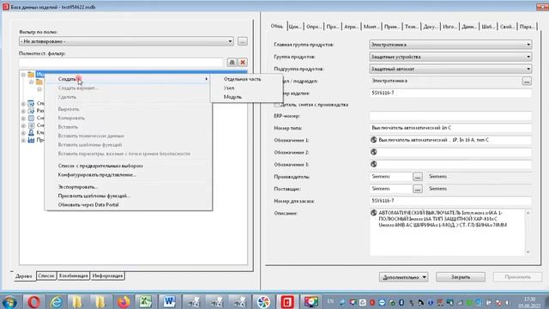Screen dimensions: 549x309
Task: Open the 'Цен...' properties tab
Action: point(295,27)
